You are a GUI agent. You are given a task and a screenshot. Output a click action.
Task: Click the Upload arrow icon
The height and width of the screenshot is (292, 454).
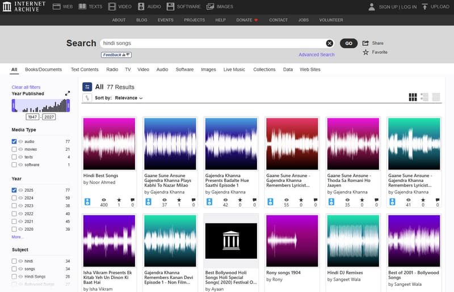tap(424, 7)
